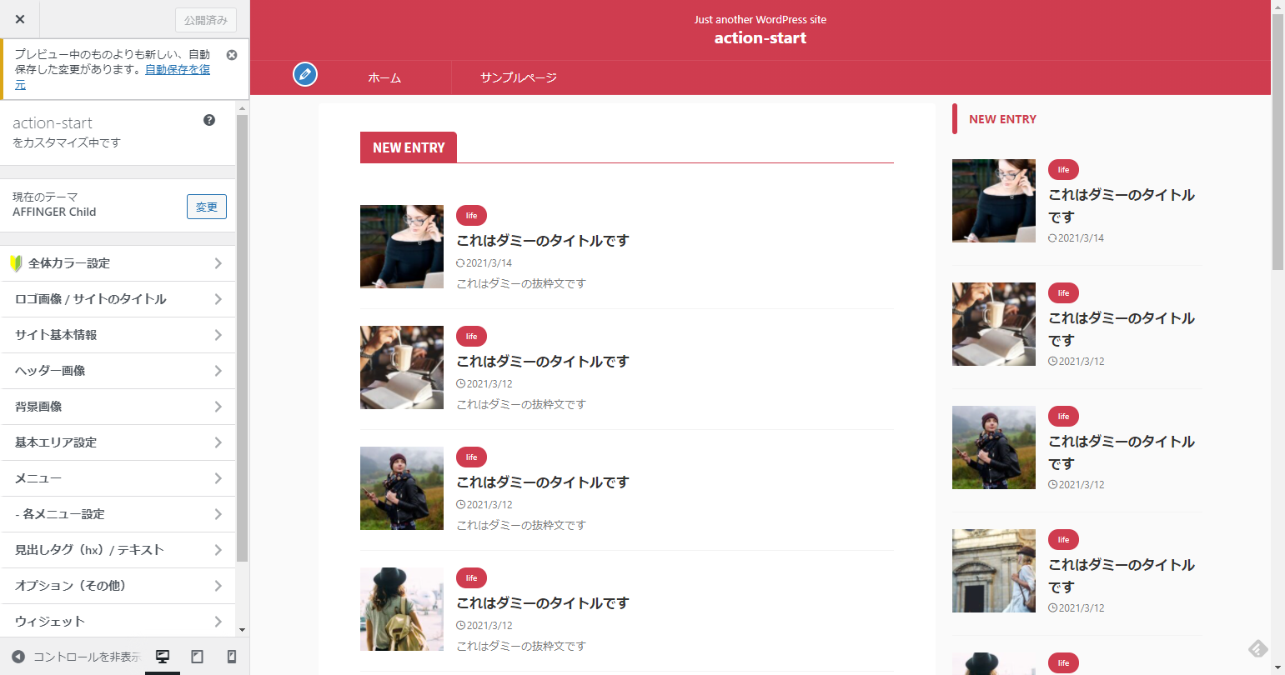The image size is (1285, 675).
Task: Click the backpack woman thumbnail in main list
Action: 402,609
